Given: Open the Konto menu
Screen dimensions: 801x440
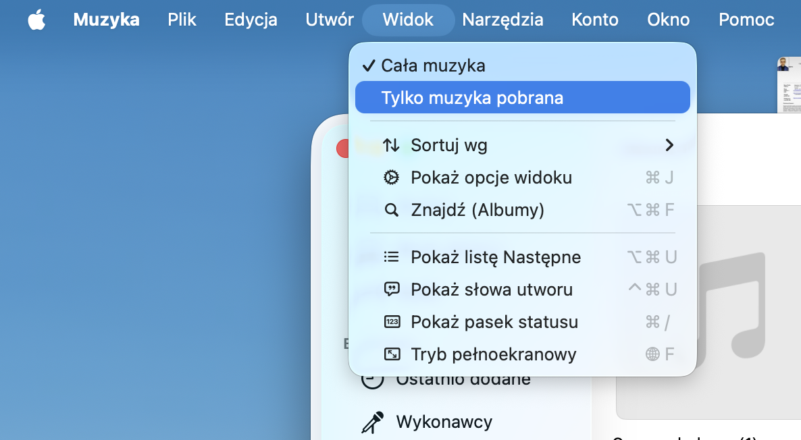Looking at the screenshot, I should [594, 20].
